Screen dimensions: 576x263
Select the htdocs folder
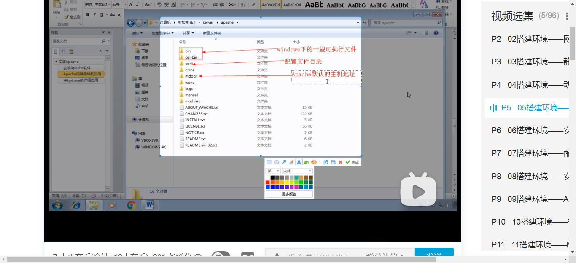coord(188,76)
